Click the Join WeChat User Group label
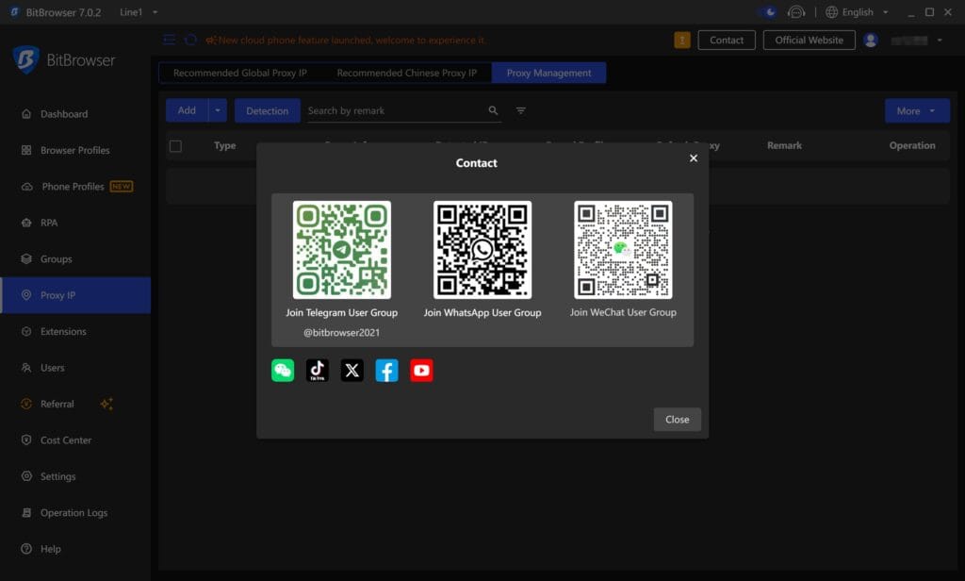 click(623, 312)
